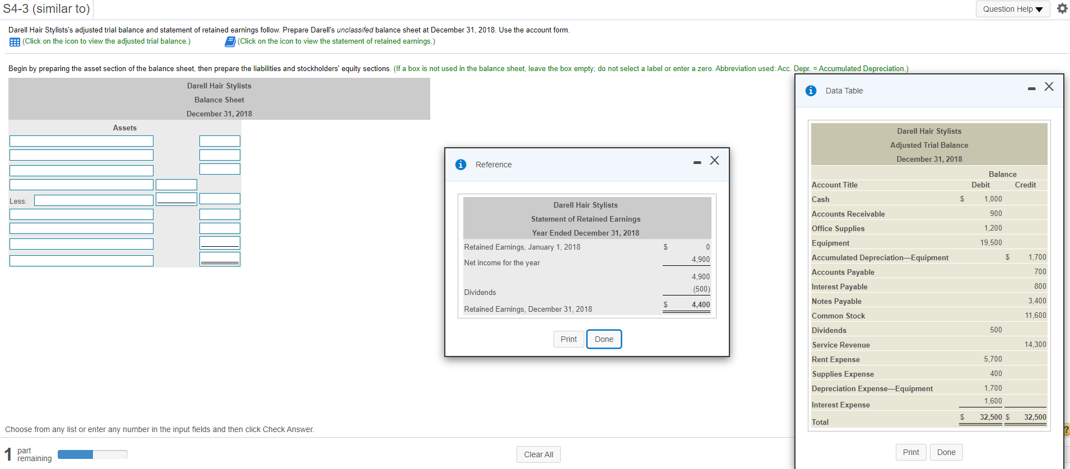Click the Less row outer amount field

(220, 199)
